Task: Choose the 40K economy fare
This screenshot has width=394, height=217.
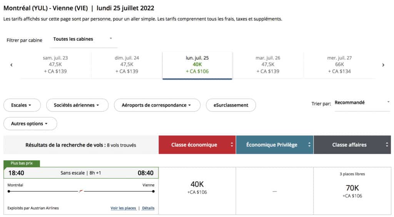Action: click(197, 188)
